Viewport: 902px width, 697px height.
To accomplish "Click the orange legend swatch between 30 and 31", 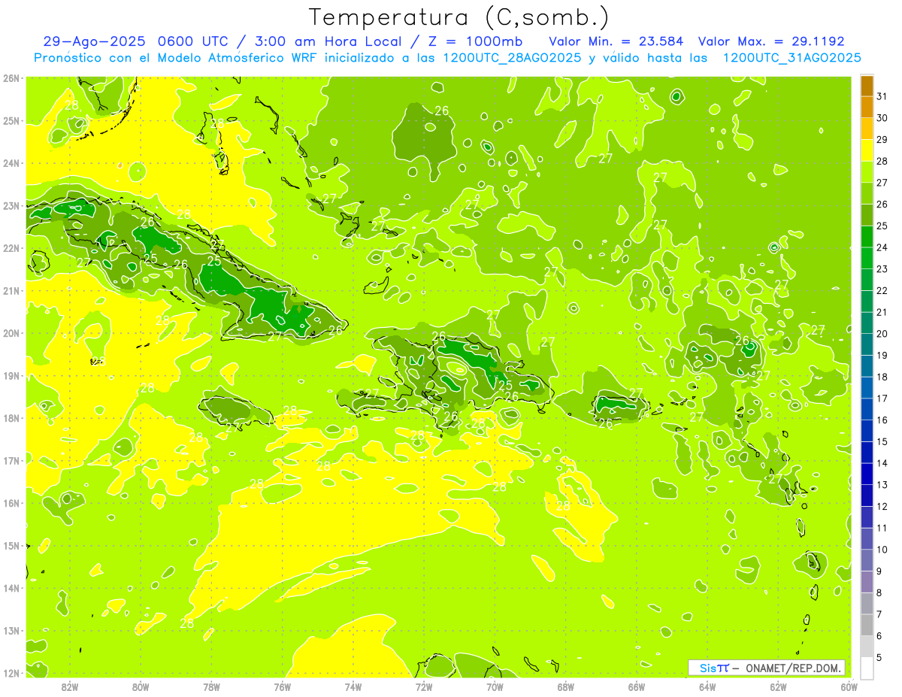I will pos(867,108).
